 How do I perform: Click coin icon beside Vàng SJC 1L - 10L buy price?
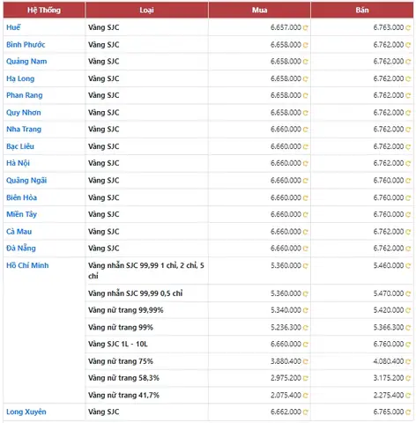pyautogui.click(x=306, y=345)
